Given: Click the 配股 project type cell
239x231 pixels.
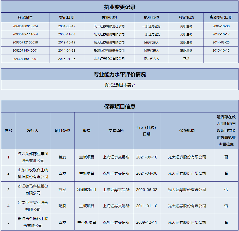Looking at the screenshot, I should (x=62, y=206).
